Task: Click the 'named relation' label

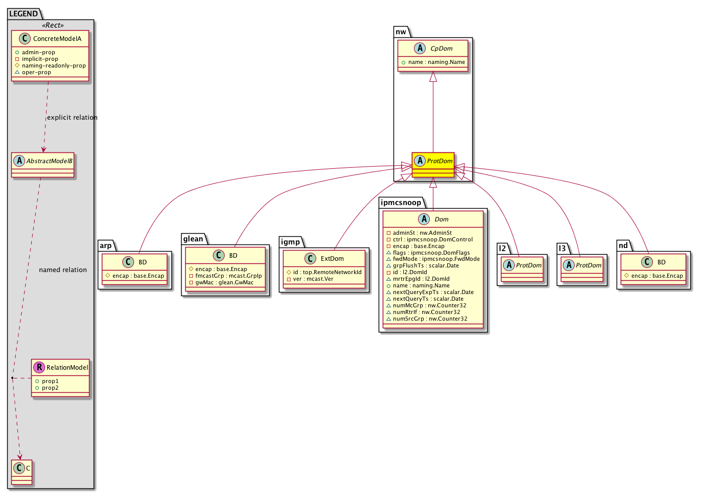Action: click(63, 270)
